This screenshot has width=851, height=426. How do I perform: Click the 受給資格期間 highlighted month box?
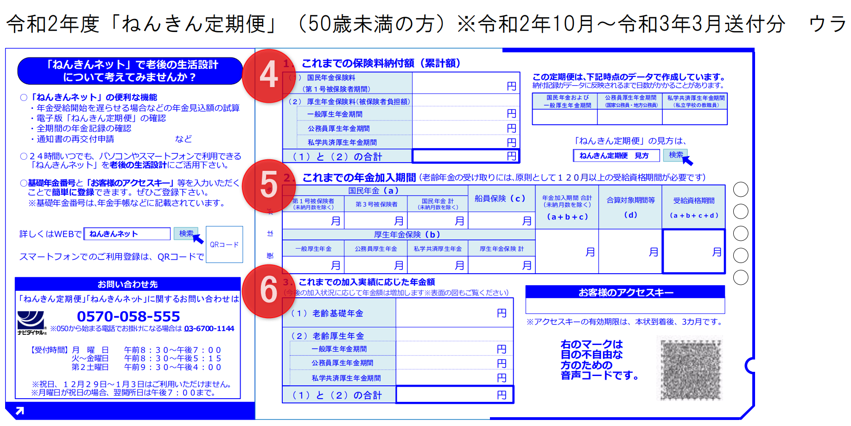pos(693,251)
